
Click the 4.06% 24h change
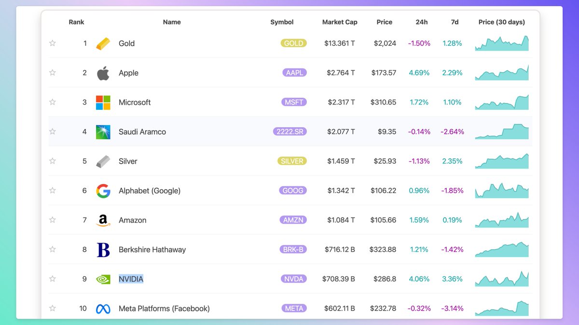click(419, 279)
